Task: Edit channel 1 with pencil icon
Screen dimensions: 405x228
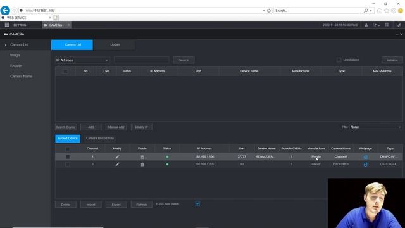Action: tap(117, 156)
